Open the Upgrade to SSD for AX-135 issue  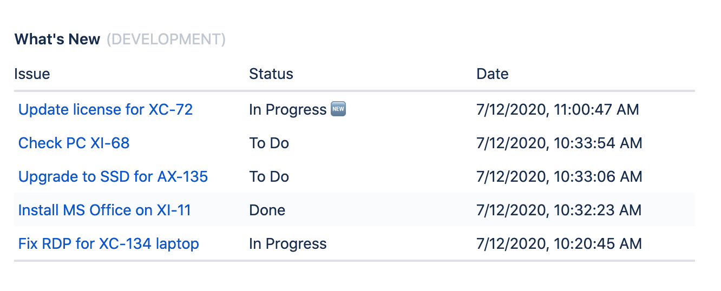pos(113,177)
